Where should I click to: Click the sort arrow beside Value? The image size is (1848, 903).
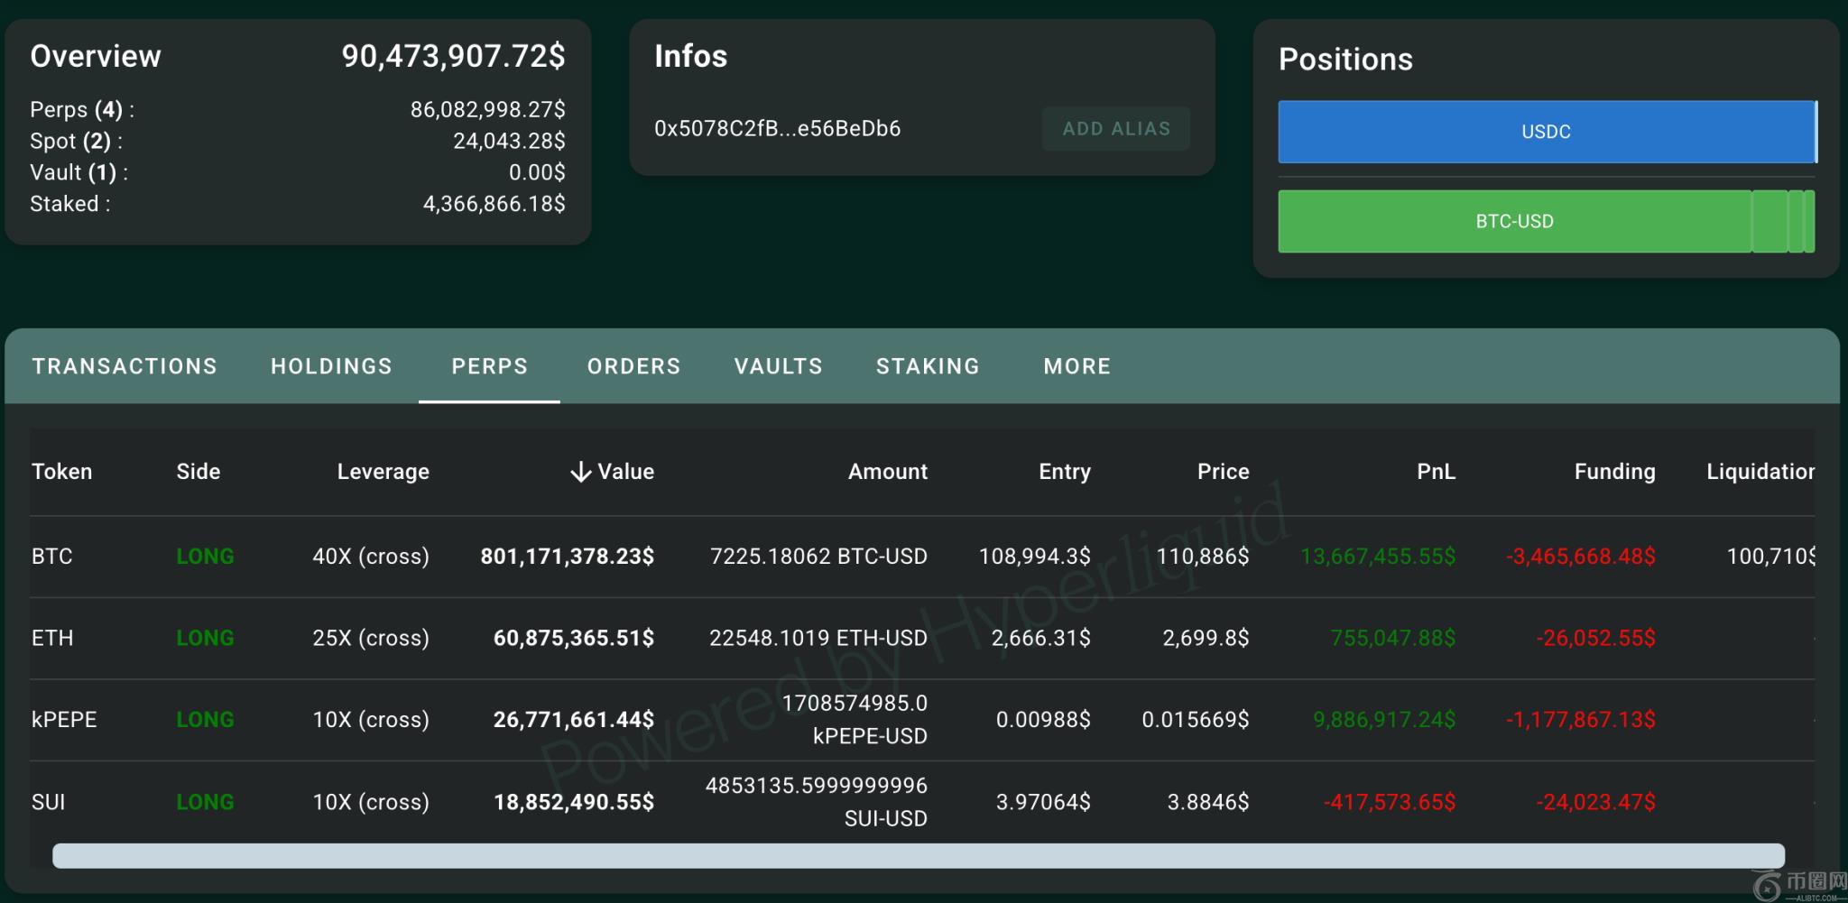[580, 472]
